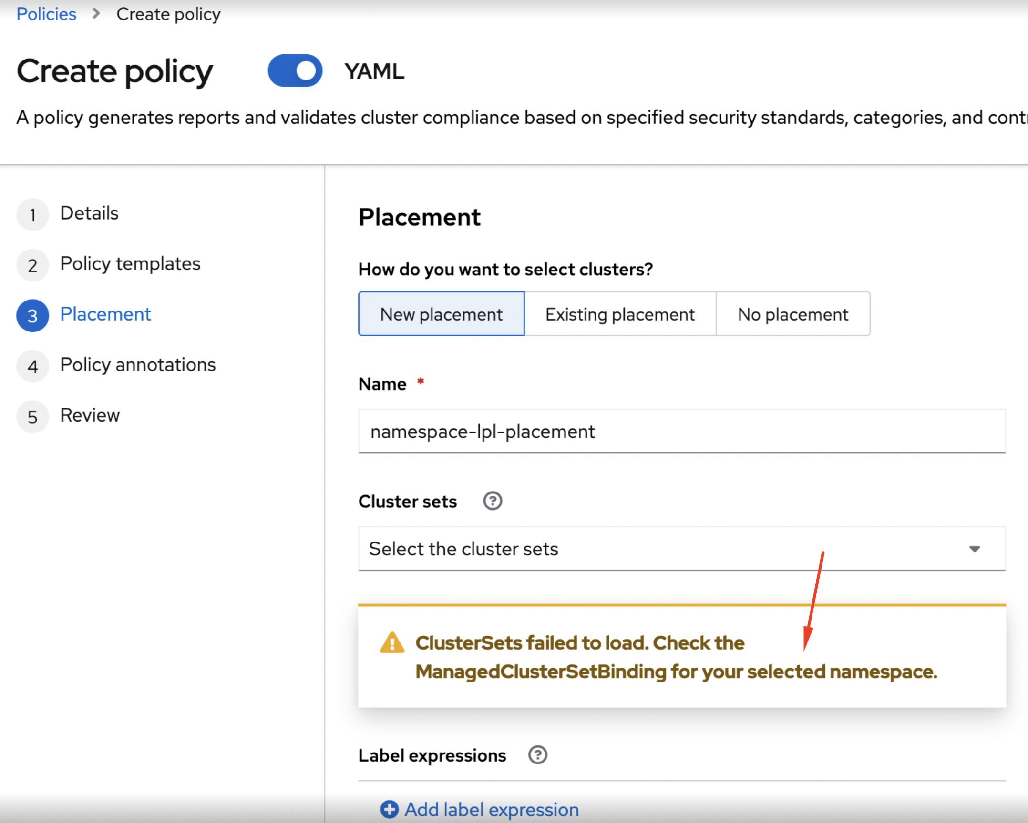
Task: Click step 5 number circle
Action: 32,417
